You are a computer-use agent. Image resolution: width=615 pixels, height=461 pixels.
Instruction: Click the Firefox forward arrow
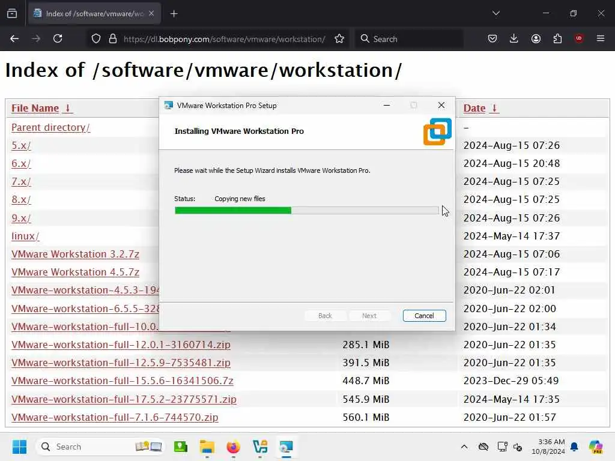pyautogui.click(x=36, y=39)
